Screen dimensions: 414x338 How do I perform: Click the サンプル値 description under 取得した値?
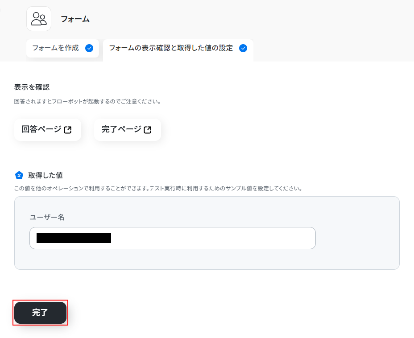tap(158, 188)
